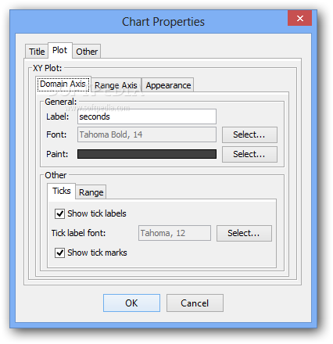
Task: Switch to the Range sub-tab
Action: 91,192
